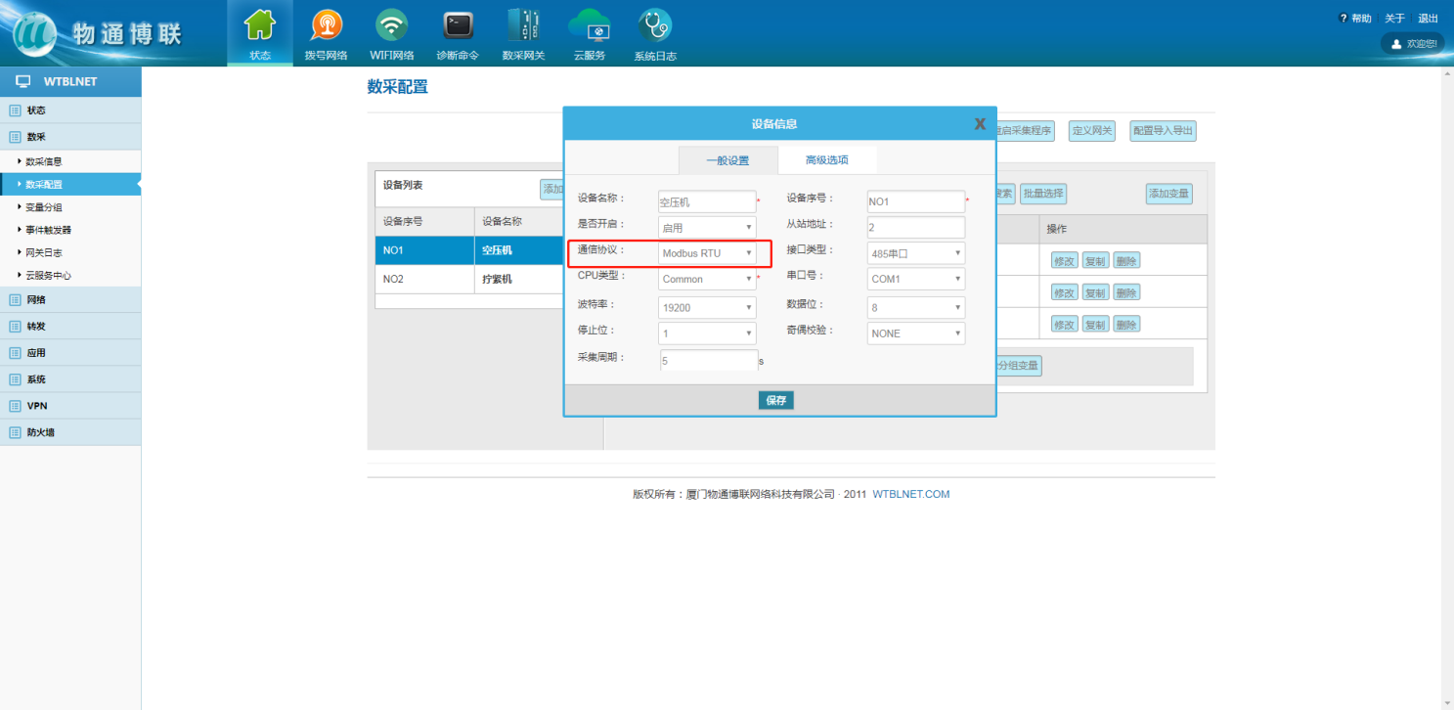The image size is (1454, 710).
Task: Expand the 波特率 19200 dropdown
Action: [708, 307]
